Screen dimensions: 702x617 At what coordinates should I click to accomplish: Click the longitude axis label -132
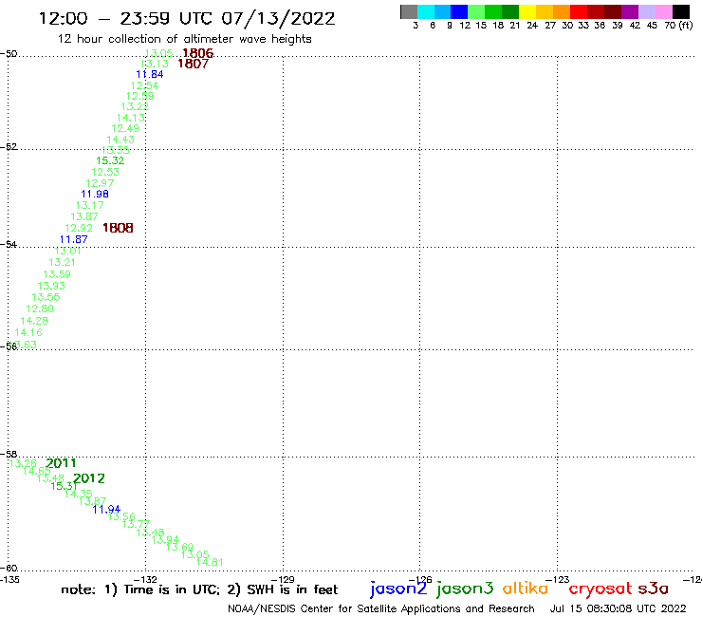point(145,579)
